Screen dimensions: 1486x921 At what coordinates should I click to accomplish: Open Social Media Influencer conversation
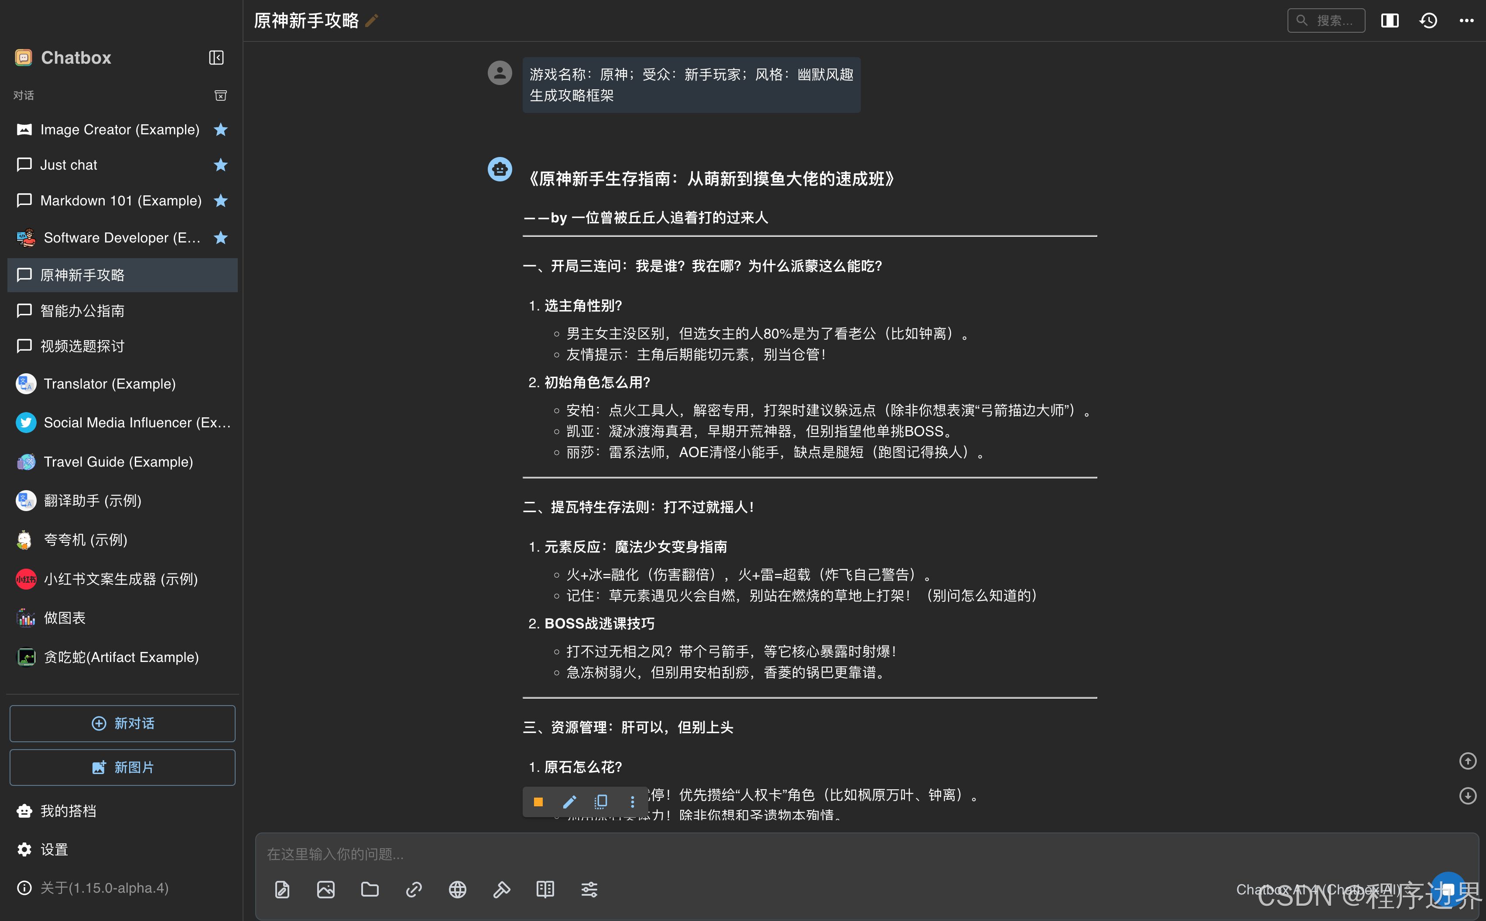point(123,423)
